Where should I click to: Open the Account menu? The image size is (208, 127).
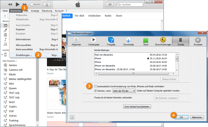click(x=59, y=11)
